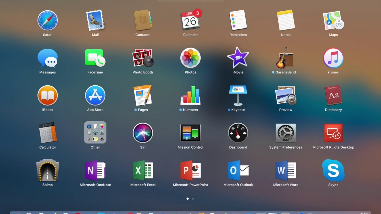Open the Numbers app
This screenshot has width=381, height=214.
click(190, 95)
